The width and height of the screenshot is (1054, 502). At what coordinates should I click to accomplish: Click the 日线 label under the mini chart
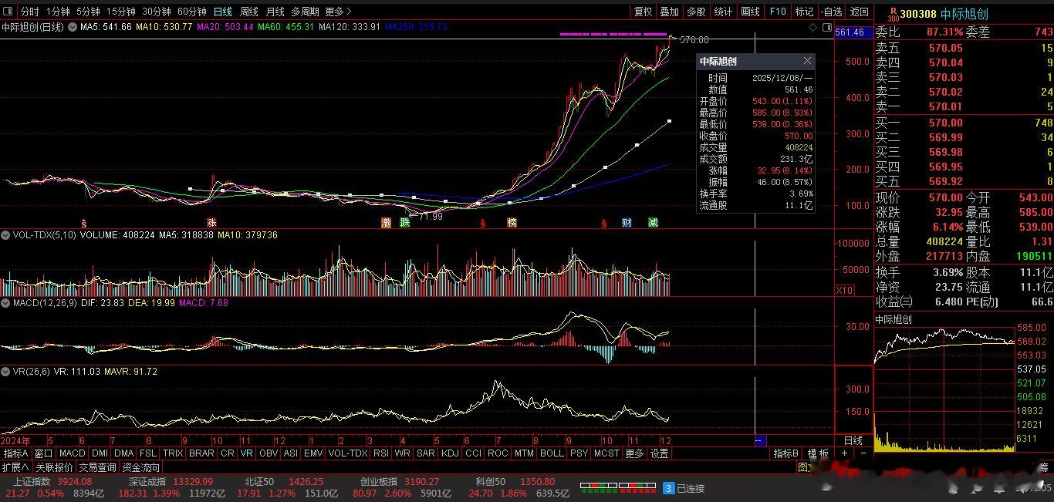coord(853,440)
